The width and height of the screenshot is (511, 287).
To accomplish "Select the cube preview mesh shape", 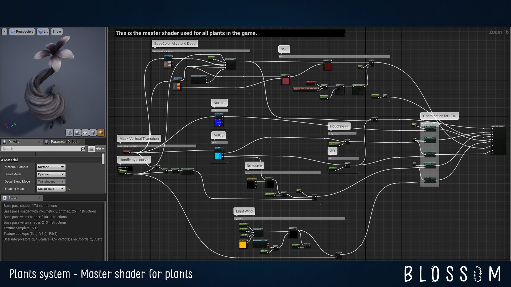I will [93, 132].
